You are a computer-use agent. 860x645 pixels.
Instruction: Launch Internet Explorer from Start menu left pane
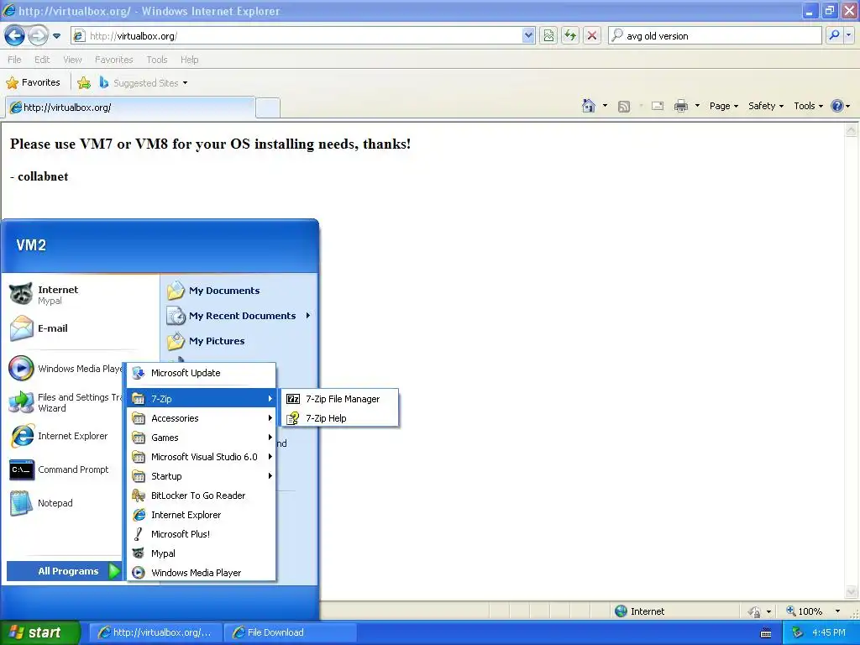[65, 436]
